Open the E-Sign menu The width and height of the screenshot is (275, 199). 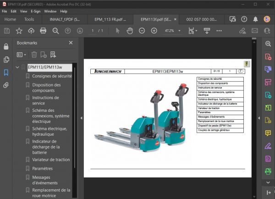pos(36,11)
